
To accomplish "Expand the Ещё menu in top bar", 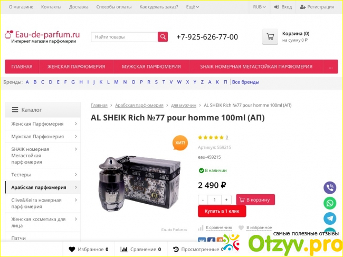I will [x=193, y=7].
